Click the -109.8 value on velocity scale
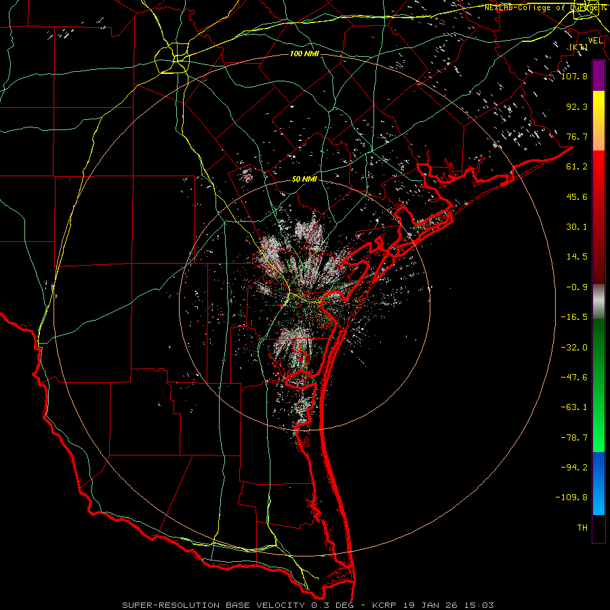Viewport: 610px width, 610px height. tap(572, 497)
